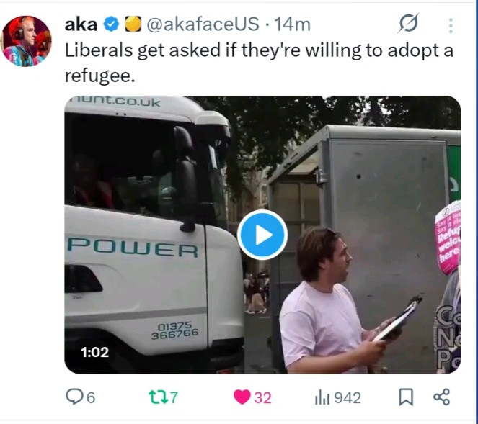Open the 14m timestamp link
Screen dimensions: 478x424
[292, 24]
